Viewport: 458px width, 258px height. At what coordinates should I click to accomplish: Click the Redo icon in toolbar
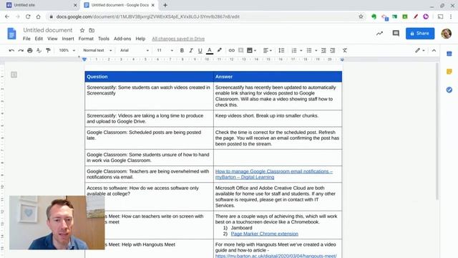tap(21, 51)
